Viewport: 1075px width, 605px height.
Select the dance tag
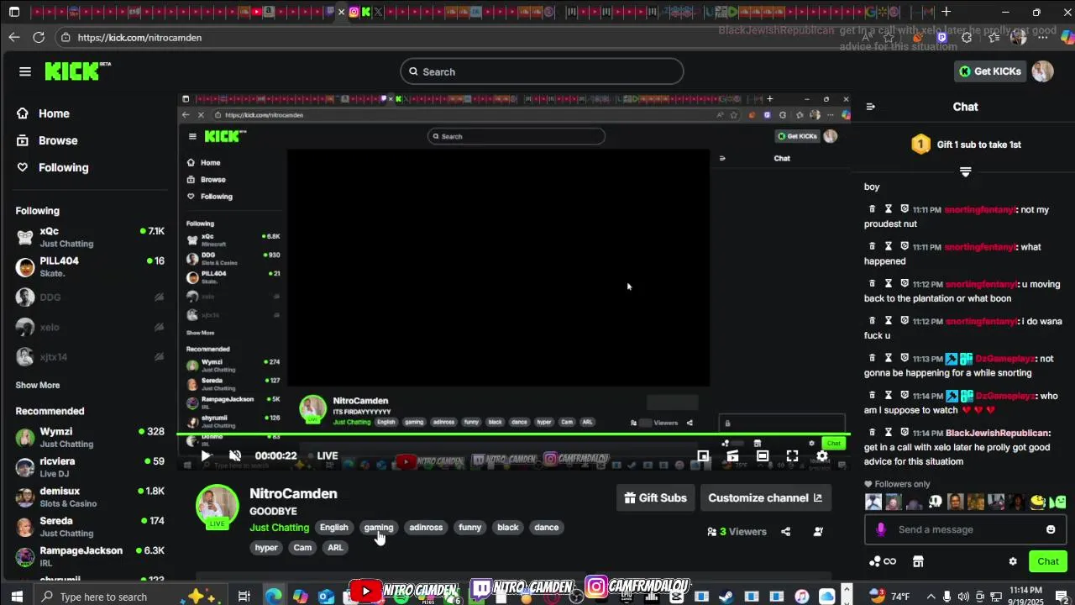547,528
